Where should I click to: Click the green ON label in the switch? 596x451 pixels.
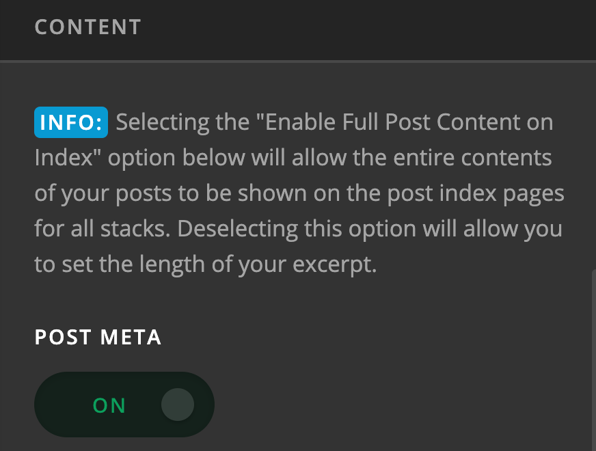pos(109,405)
